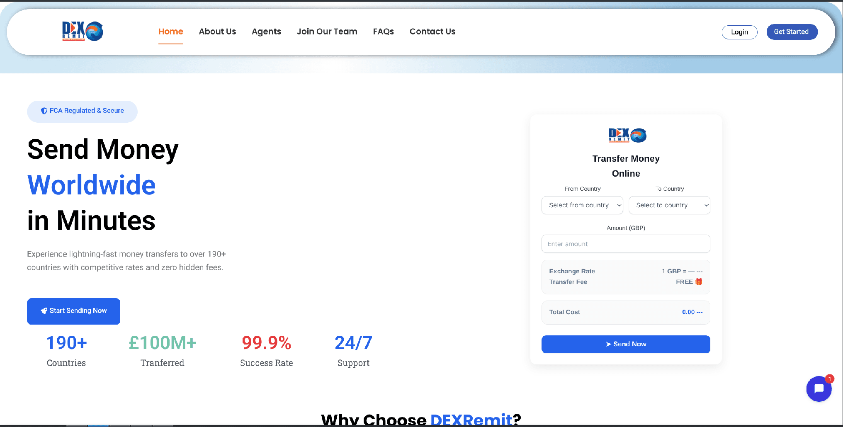Screen dimensions: 843x427
Task: Expand the Select to country dropdown
Action: (669, 205)
